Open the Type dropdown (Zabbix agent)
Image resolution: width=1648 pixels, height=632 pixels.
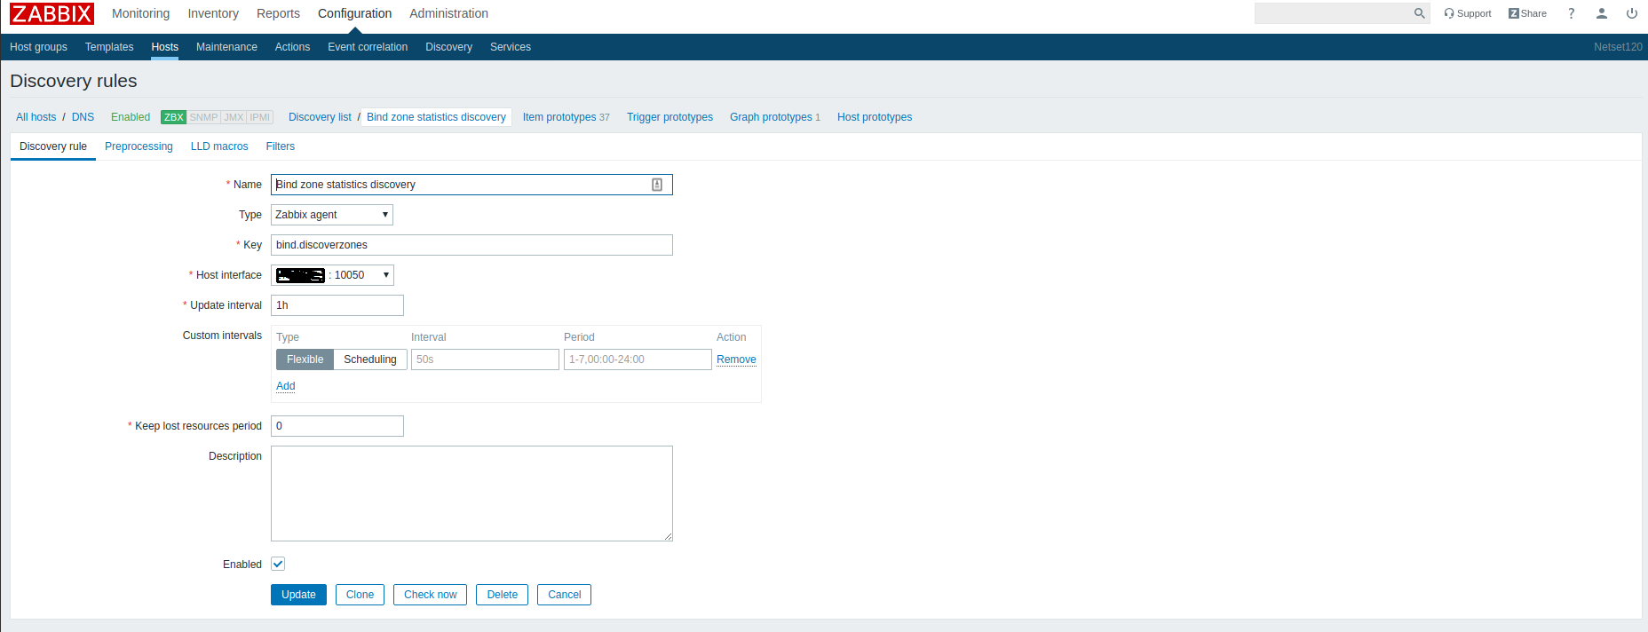(332, 215)
